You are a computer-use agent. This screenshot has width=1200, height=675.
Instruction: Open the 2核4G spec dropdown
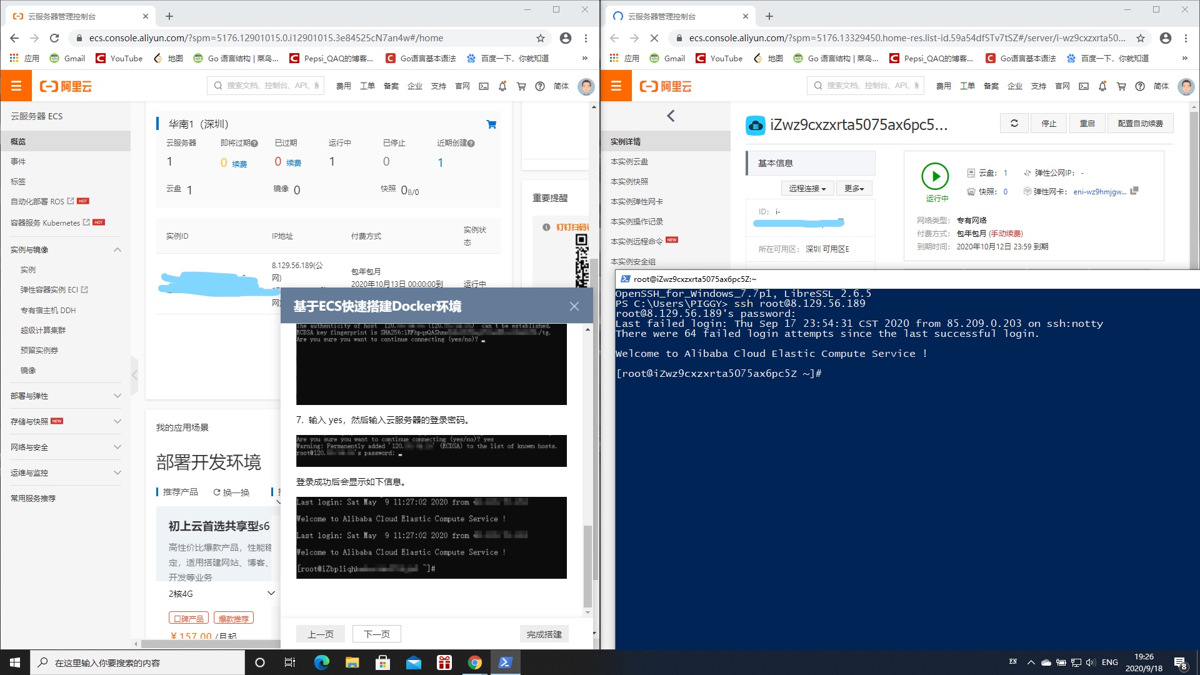(271, 593)
